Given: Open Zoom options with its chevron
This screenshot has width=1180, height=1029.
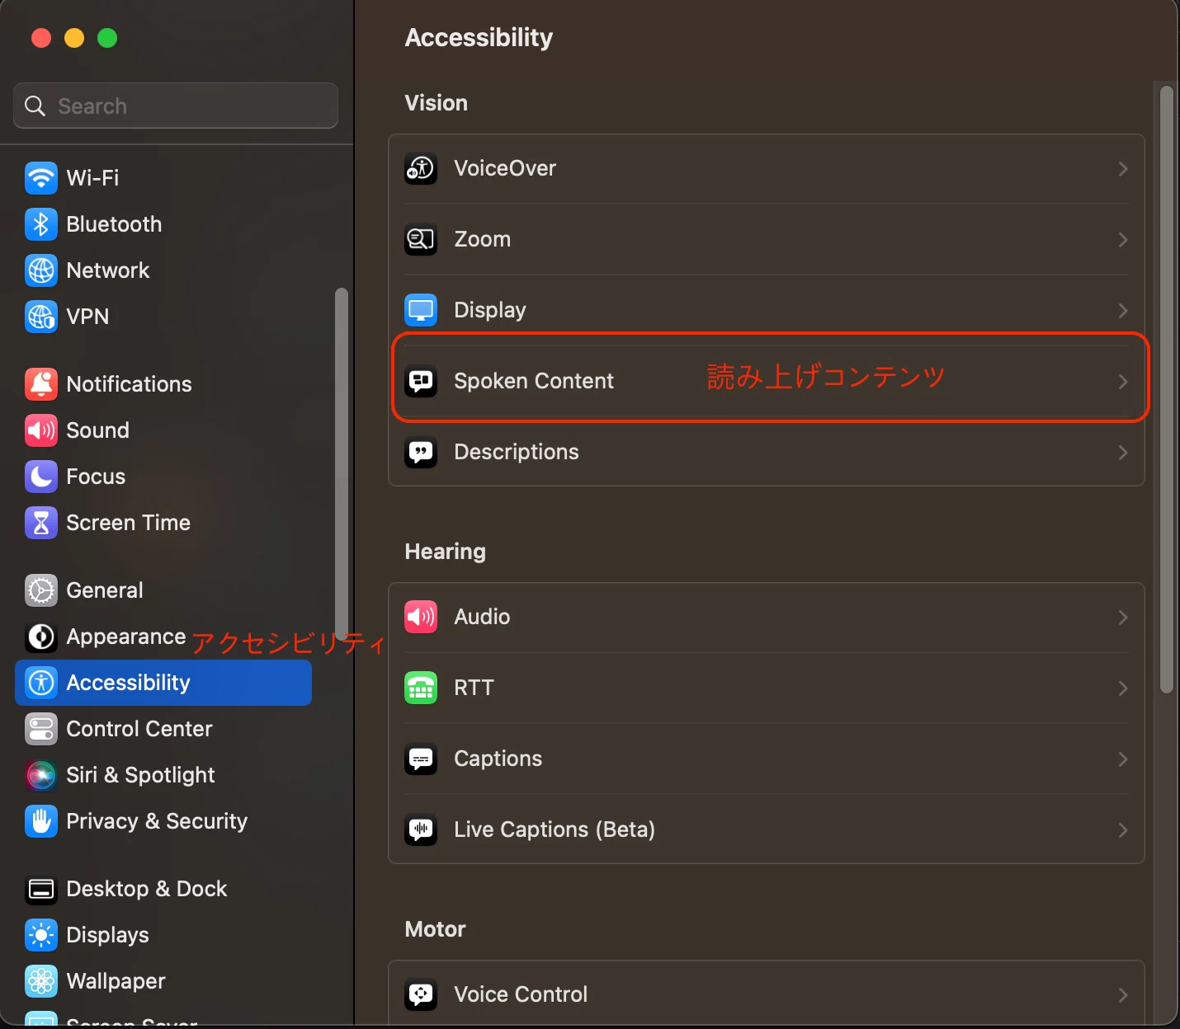Looking at the screenshot, I should pos(1122,240).
